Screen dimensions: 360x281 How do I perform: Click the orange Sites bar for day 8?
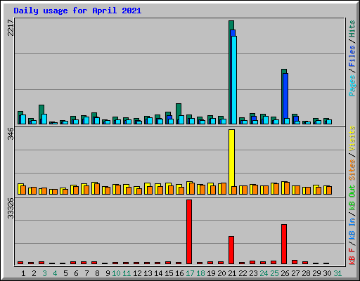(97, 189)
